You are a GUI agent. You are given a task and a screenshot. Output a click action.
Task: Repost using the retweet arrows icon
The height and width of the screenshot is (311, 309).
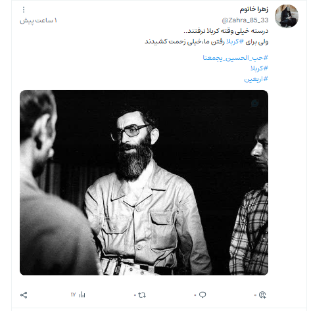coord(142,295)
